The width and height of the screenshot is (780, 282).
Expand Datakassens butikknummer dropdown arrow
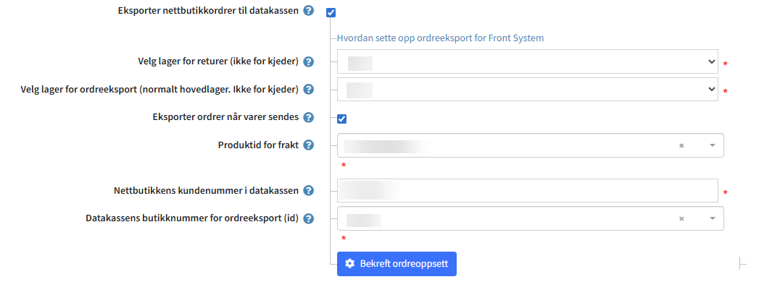click(712, 218)
